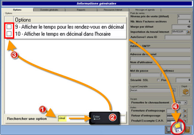The image size is (194, 135).
Task: Go to Messages et agenda tab
Action: [x=145, y=10]
